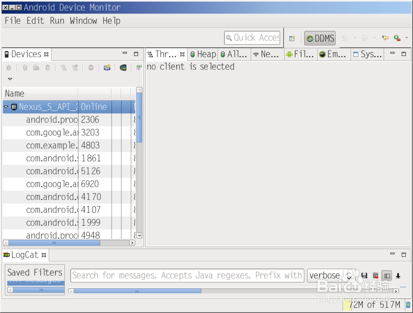Close the LogCat view tab
The image size is (413, 313).
[44, 255]
